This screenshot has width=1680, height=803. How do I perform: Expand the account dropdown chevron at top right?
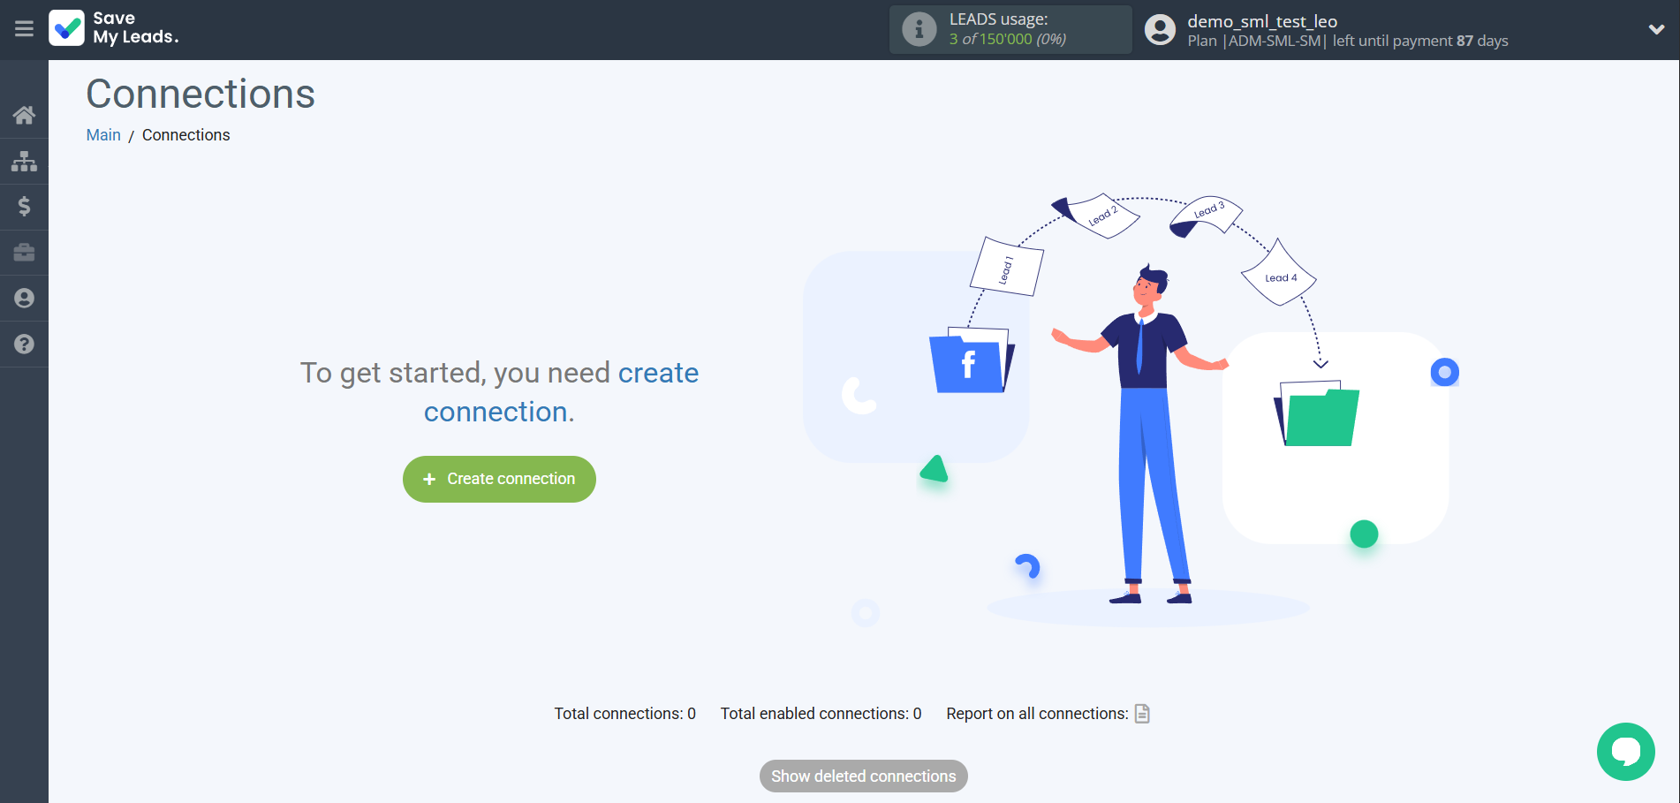[x=1656, y=29]
